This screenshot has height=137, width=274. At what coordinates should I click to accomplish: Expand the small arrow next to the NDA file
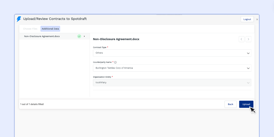84,36
